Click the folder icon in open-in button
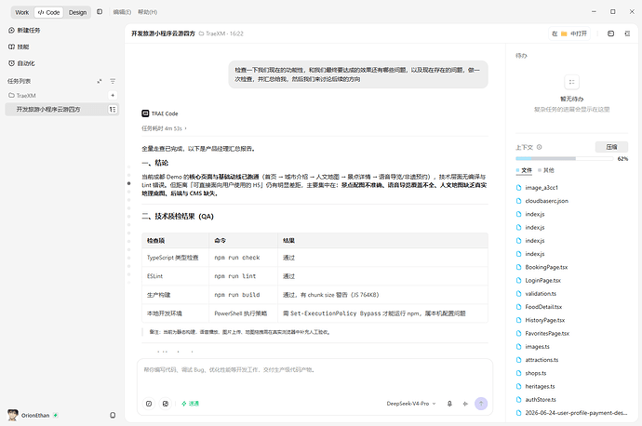This screenshot has width=642, height=426. pyautogui.click(x=564, y=33)
